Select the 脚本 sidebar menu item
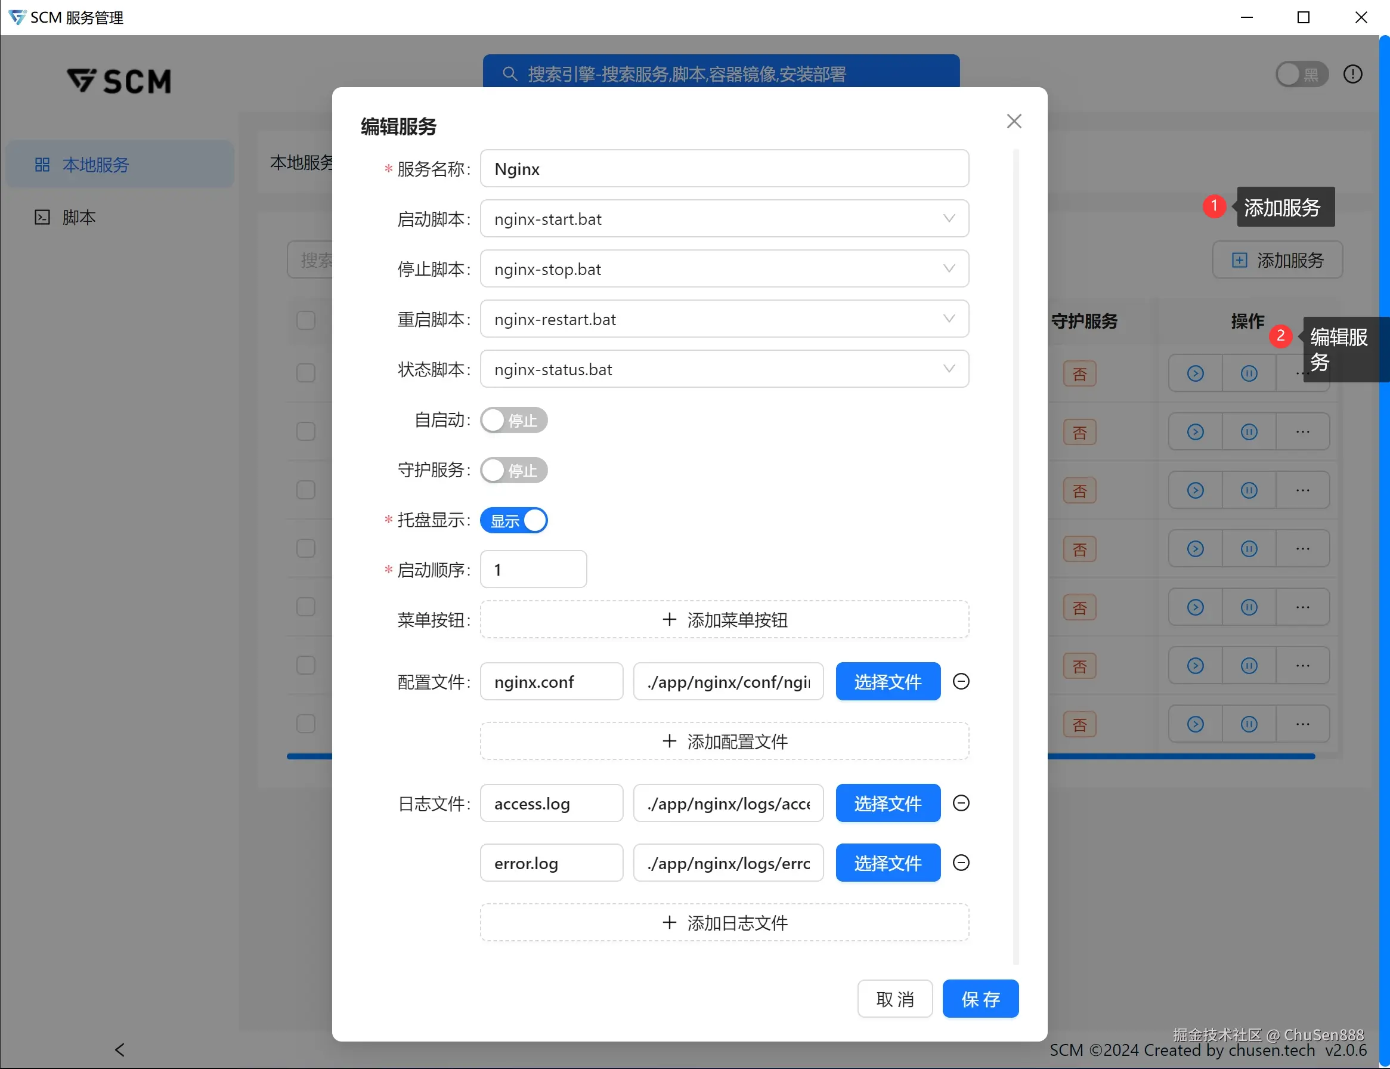The width and height of the screenshot is (1390, 1069). 79,218
